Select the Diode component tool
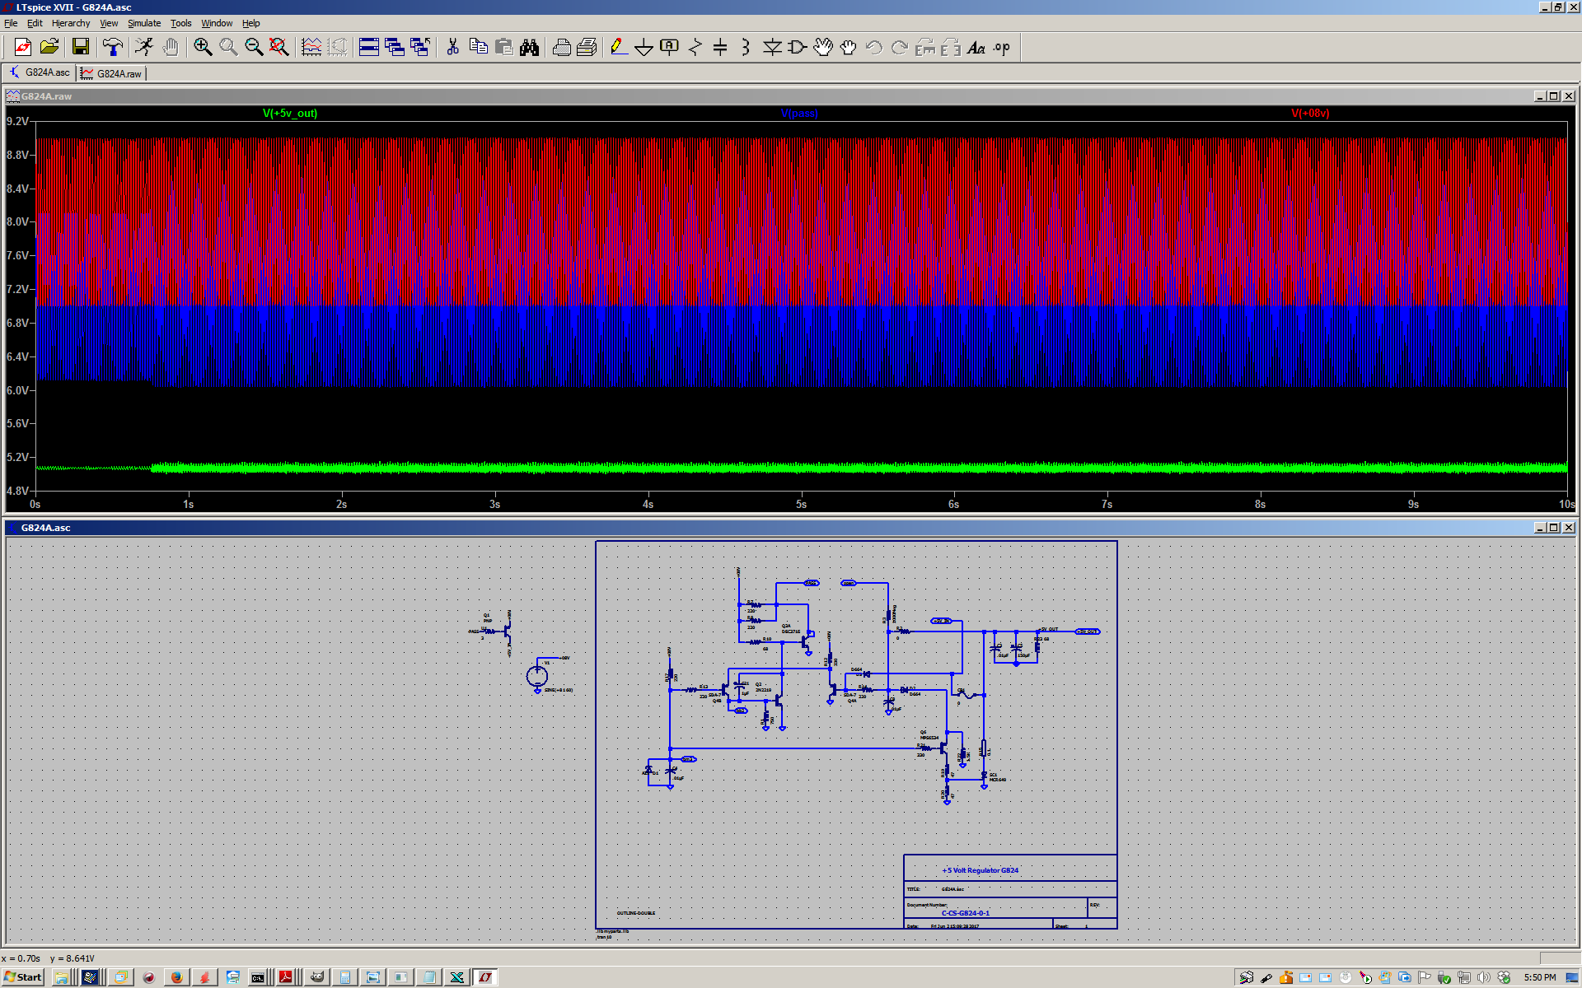Screen dimensions: 1582x988 [771, 47]
